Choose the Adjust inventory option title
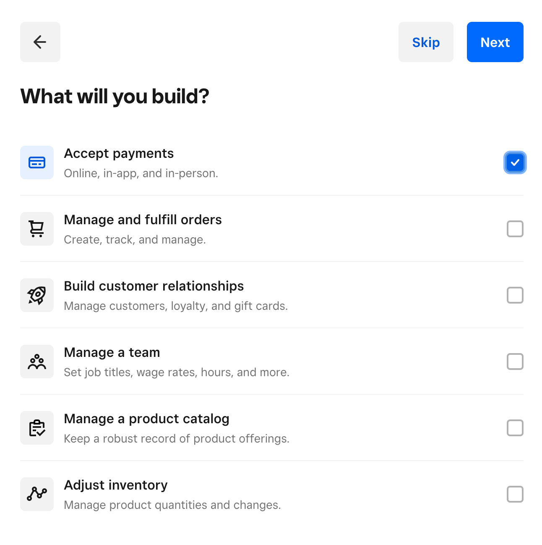Image resolution: width=542 pixels, height=545 pixels. point(115,485)
